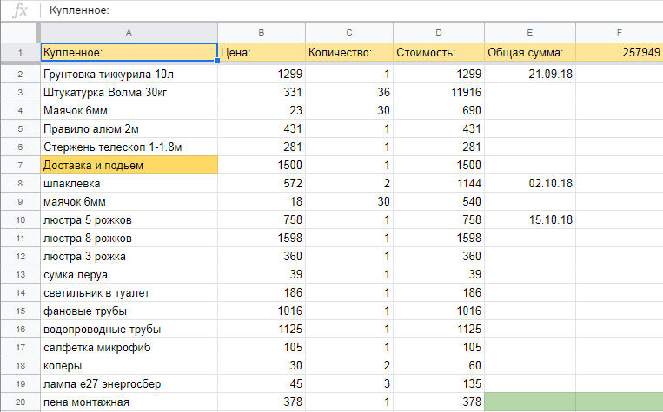663x412 pixels.
Task: Select row 1 header
Action: click(x=20, y=53)
